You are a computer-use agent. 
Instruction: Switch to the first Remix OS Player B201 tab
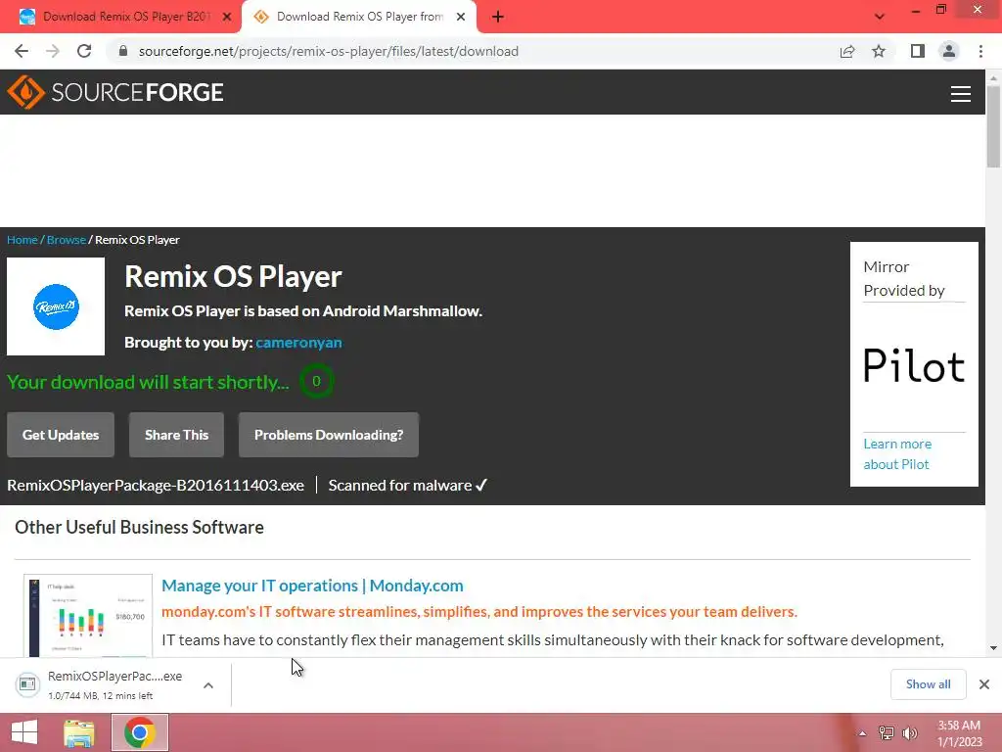click(126, 17)
